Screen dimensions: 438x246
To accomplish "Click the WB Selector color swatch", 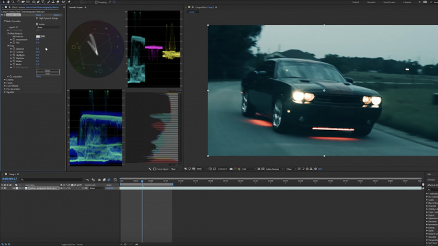I will point(38,36).
